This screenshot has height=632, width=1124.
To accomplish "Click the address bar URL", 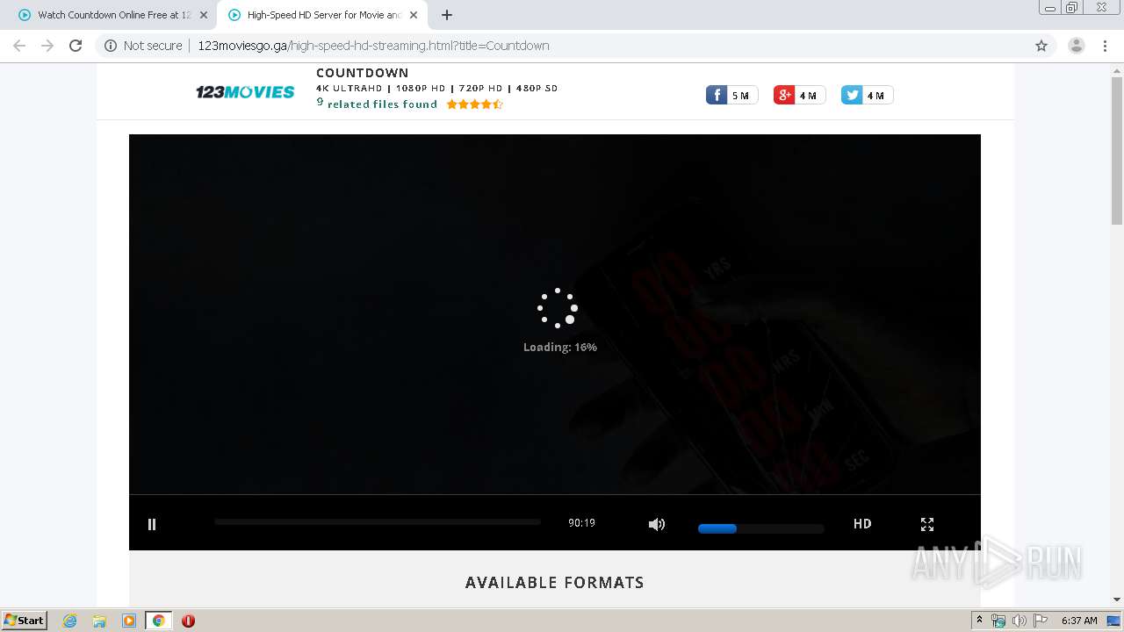I will pyautogui.click(x=374, y=46).
